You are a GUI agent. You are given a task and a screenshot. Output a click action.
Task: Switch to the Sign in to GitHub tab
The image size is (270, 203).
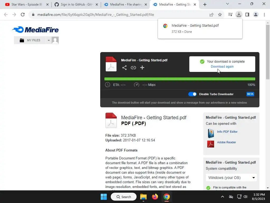pos(76,4)
